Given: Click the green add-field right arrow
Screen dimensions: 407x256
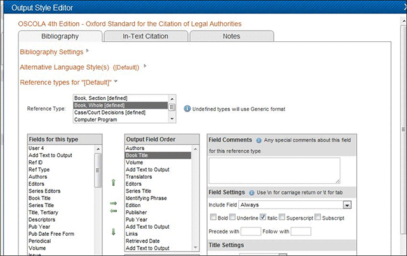Looking at the screenshot, I should tap(114, 203).
